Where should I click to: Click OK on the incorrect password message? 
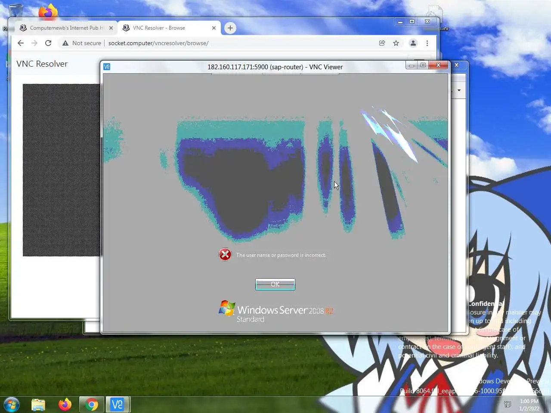click(275, 284)
